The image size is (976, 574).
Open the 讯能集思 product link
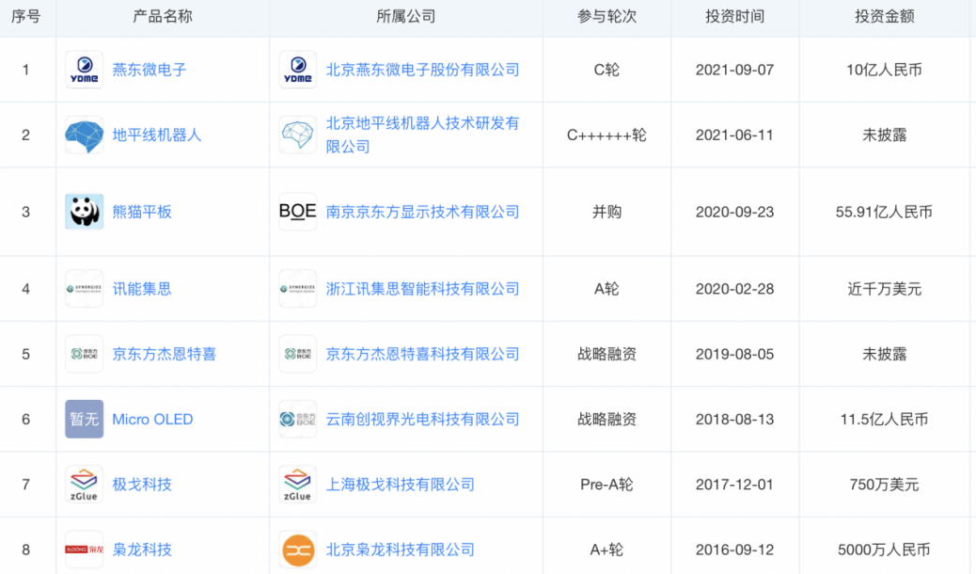(x=142, y=289)
